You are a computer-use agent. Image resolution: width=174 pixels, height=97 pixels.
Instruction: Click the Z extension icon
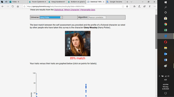click(150, 7)
